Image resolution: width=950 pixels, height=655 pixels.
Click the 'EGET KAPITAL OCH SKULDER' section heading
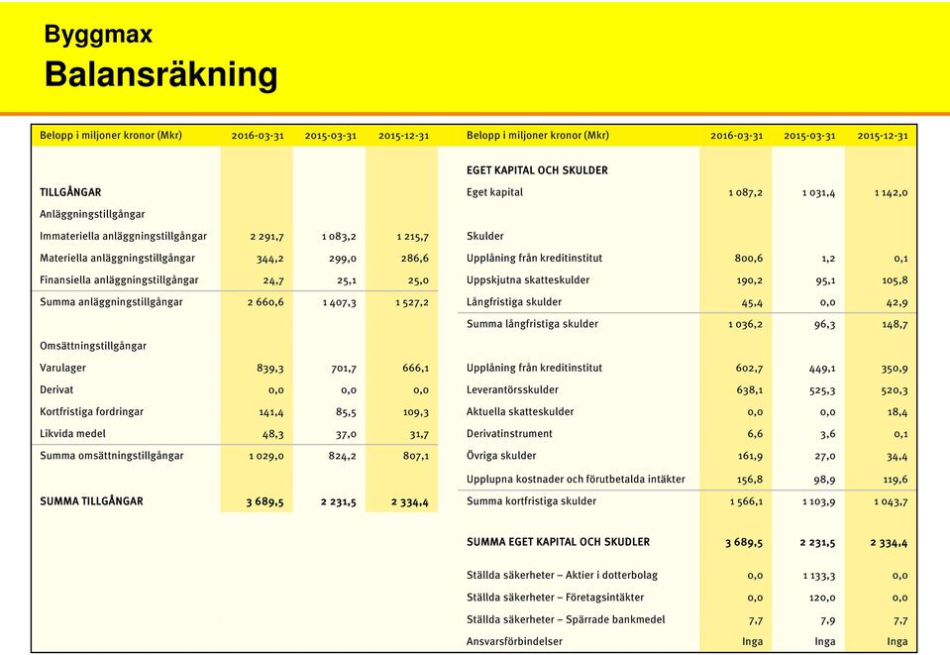click(537, 170)
